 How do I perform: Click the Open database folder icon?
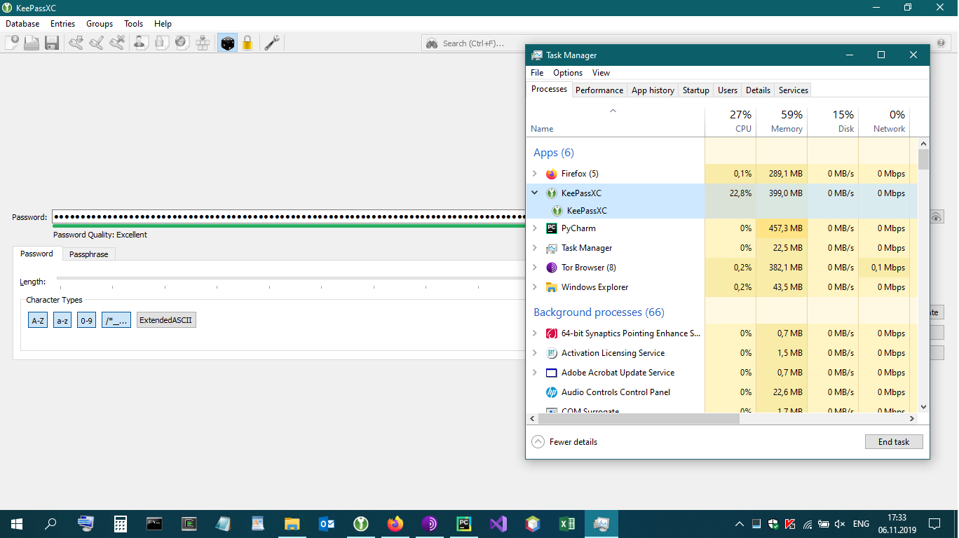(32, 43)
